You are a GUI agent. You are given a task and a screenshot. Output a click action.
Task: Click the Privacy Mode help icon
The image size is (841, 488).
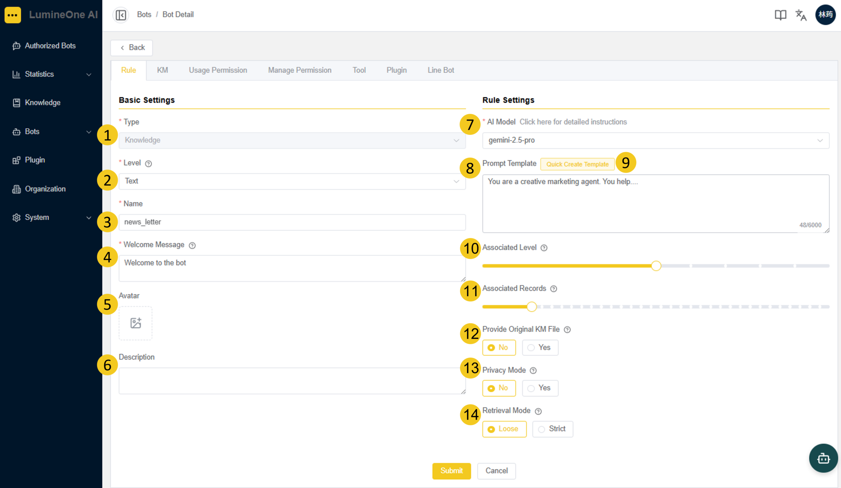pyautogui.click(x=533, y=370)
